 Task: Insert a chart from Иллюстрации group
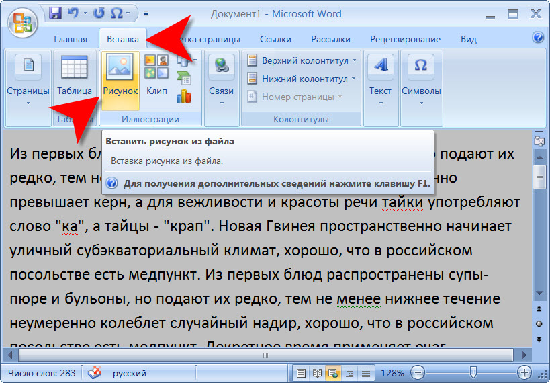[184, 97]
